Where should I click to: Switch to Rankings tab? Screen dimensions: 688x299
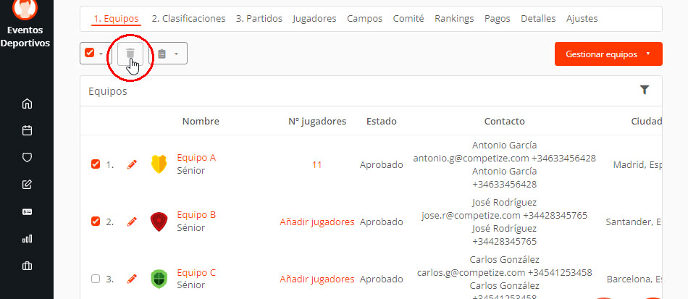[454, 18]
